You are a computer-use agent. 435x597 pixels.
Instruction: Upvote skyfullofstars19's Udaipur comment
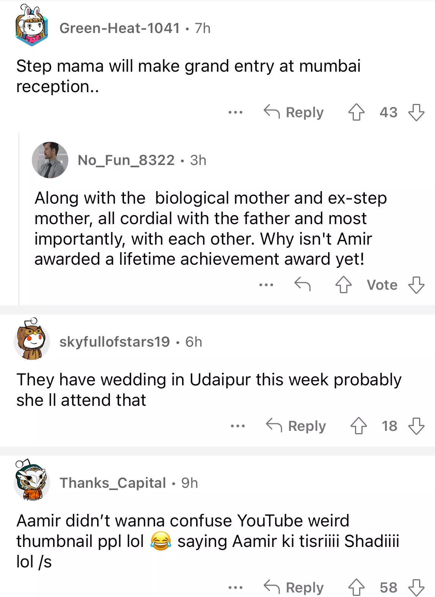click(x=358, y=426)
